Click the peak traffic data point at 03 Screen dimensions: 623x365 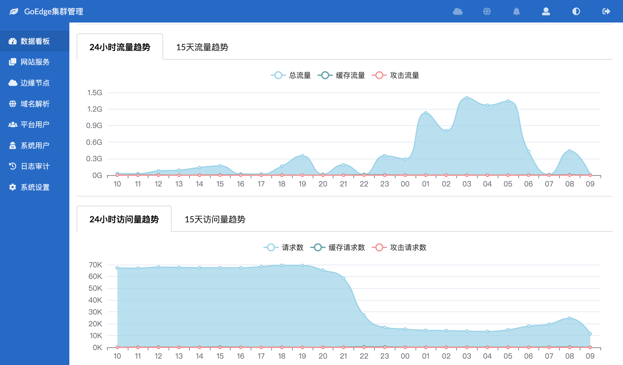pos(467,98)
